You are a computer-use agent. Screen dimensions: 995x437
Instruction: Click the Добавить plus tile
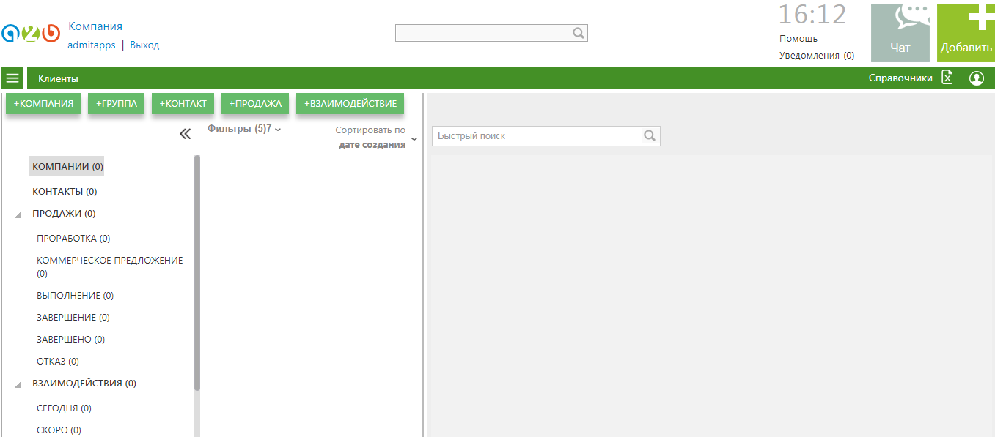(x=966, y=33)
